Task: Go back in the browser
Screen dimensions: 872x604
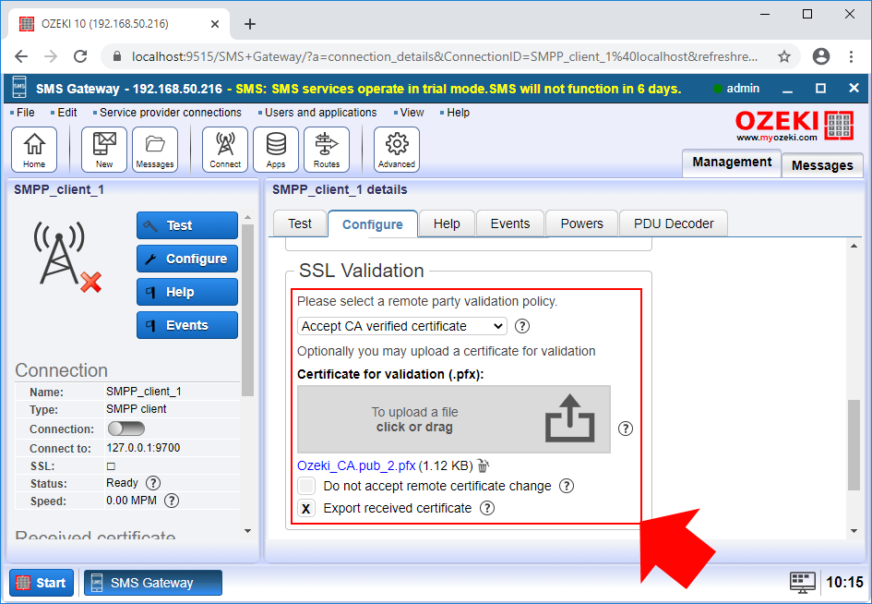Action: coord(21,56)
